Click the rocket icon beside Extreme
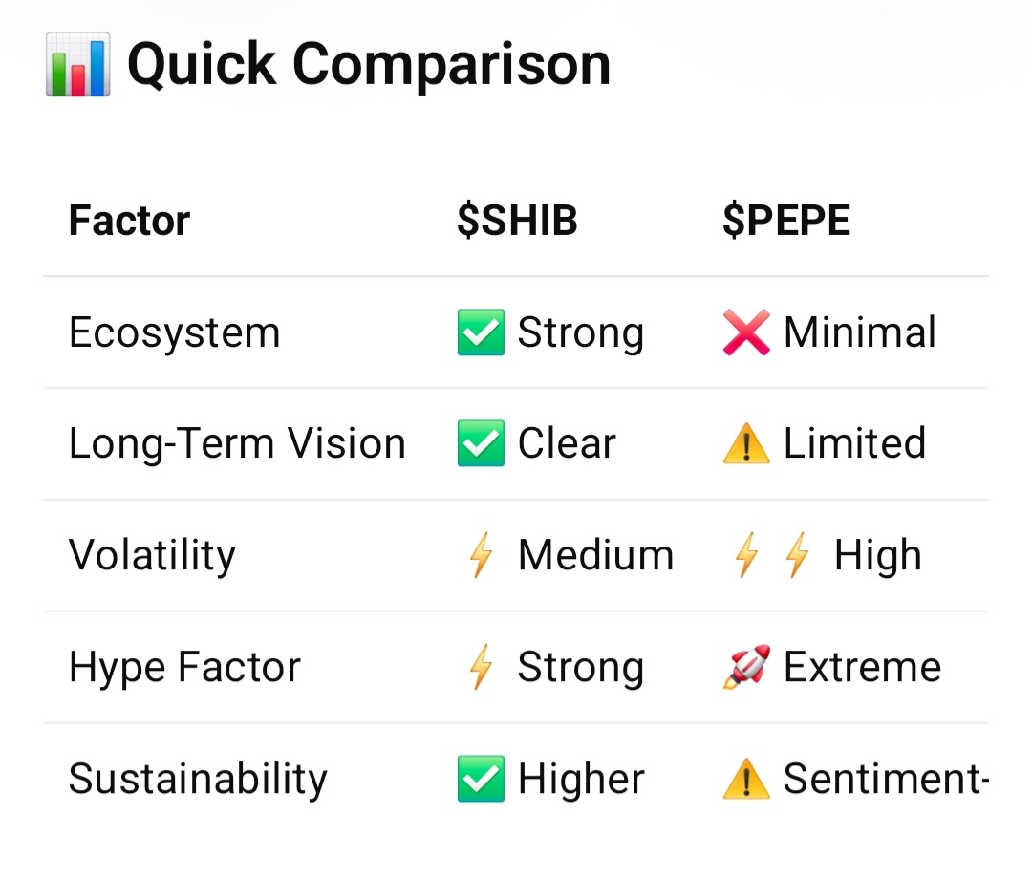1032x879 pixels. coord(746,667)
